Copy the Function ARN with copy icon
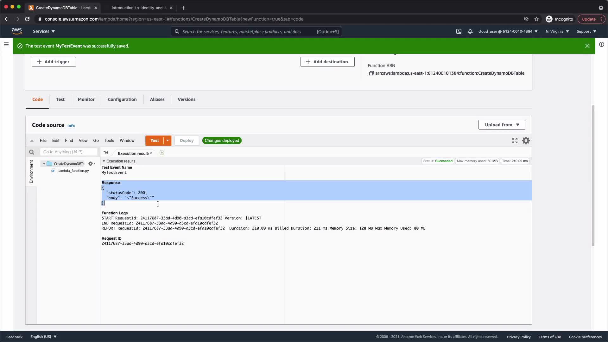 (x=371, y=73)
